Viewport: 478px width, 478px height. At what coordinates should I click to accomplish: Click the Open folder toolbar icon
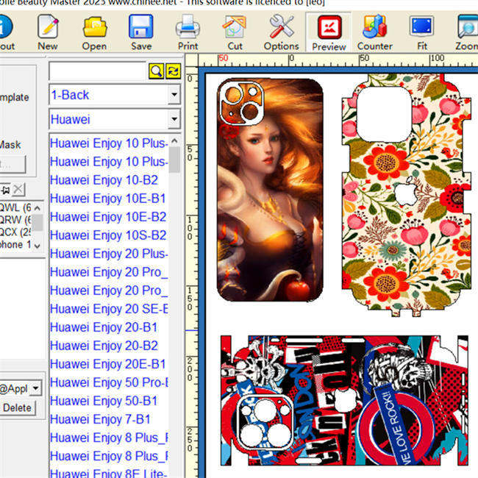point(95,33)
